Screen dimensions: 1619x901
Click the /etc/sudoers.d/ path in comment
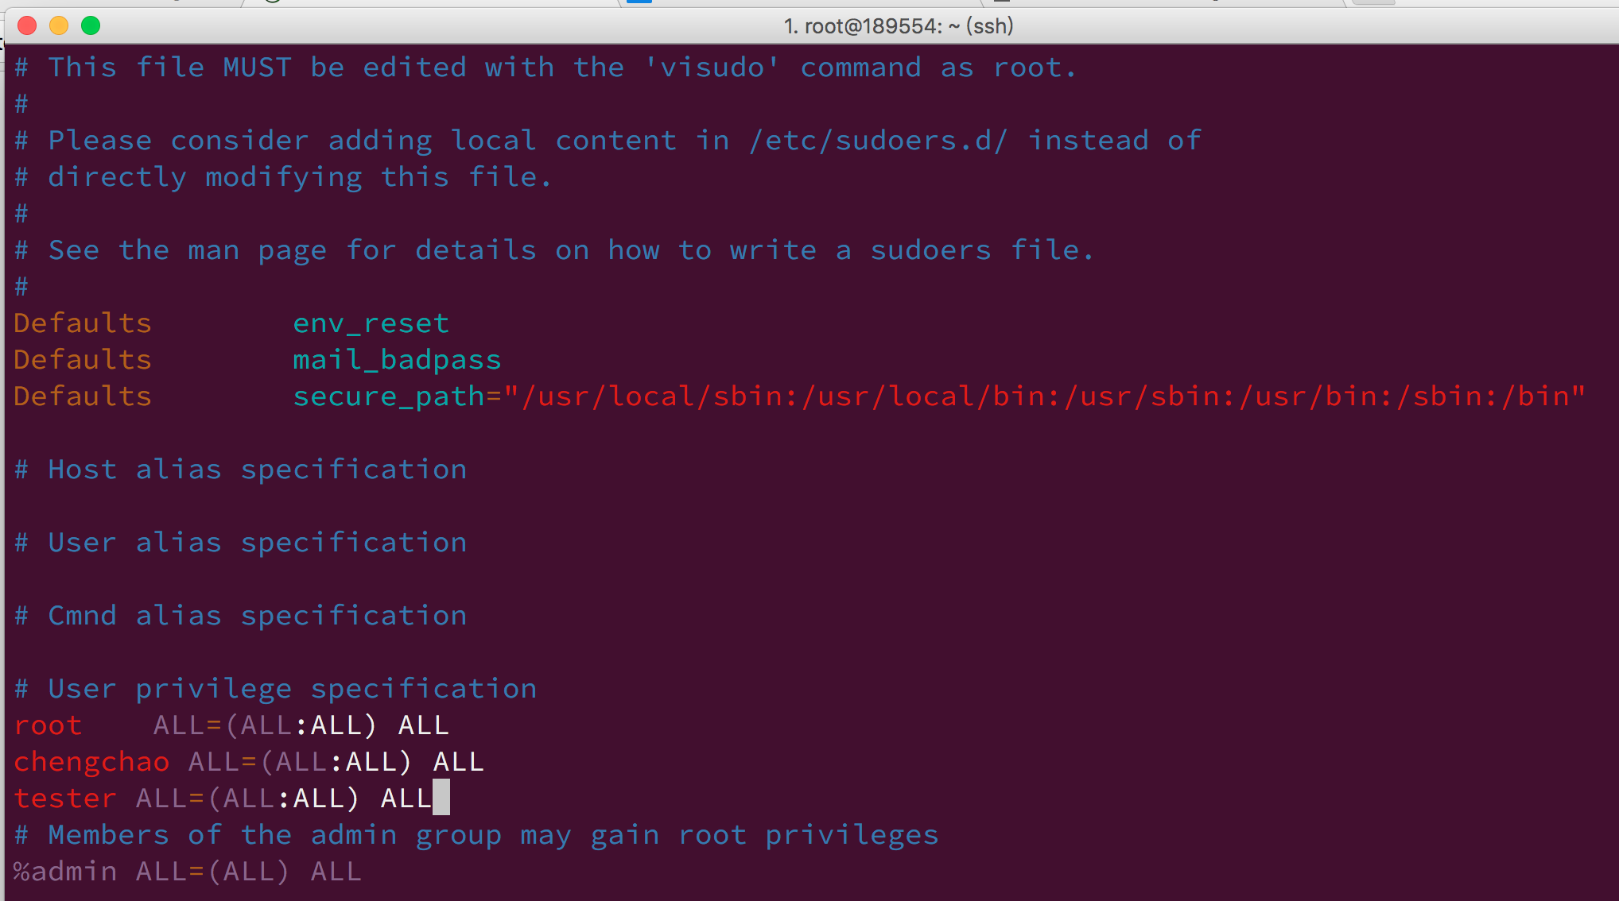click(879, 141)
